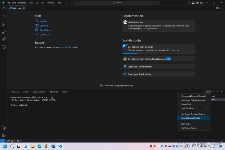Open Microsoft Edge from the taskbar
The image size is (225, 150).
tap(40, 146)
